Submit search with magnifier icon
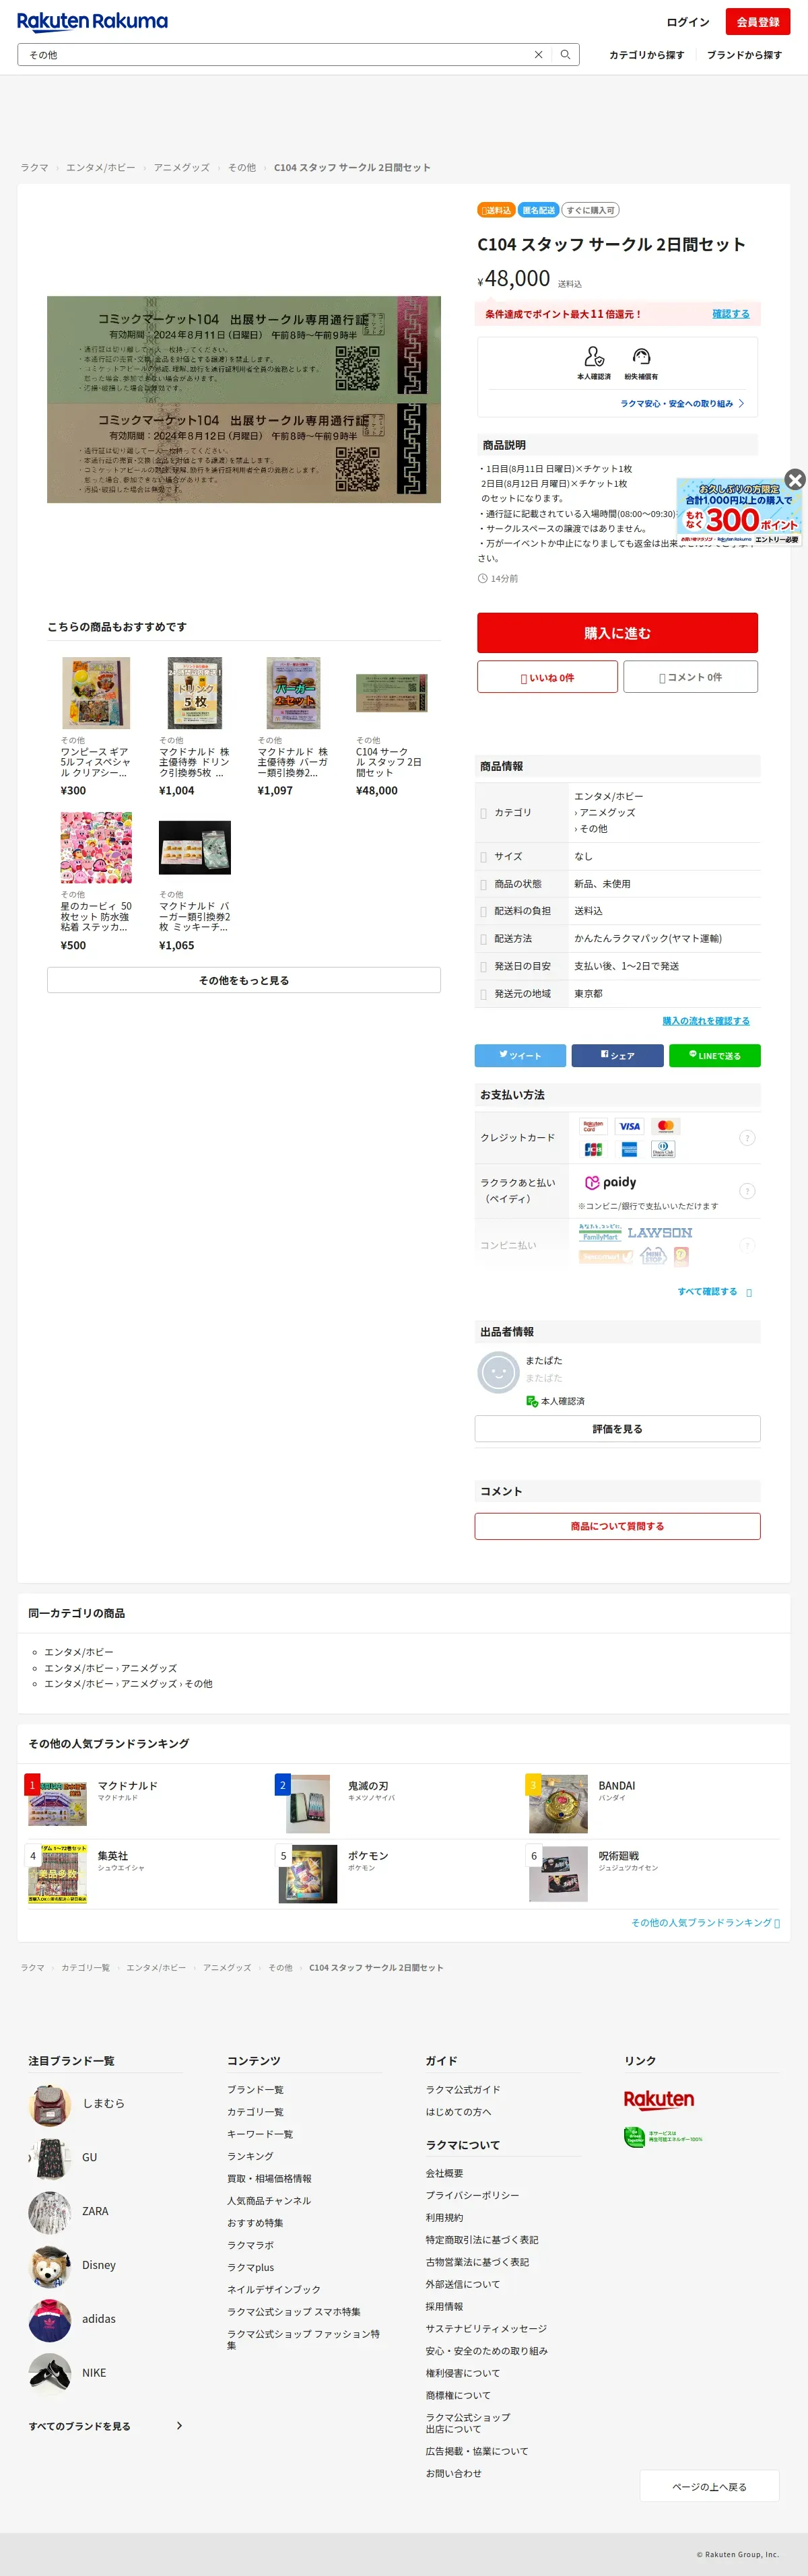This screenshot has width=808, height=2576. [x=565, y=55]
